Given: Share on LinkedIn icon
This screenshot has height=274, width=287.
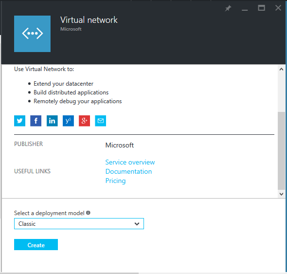Looking at the screenshot, I should point(52,121).
